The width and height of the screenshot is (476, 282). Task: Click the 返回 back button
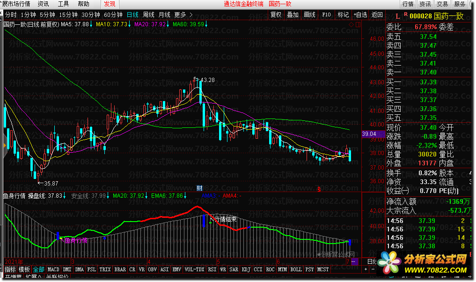[377, 15]
